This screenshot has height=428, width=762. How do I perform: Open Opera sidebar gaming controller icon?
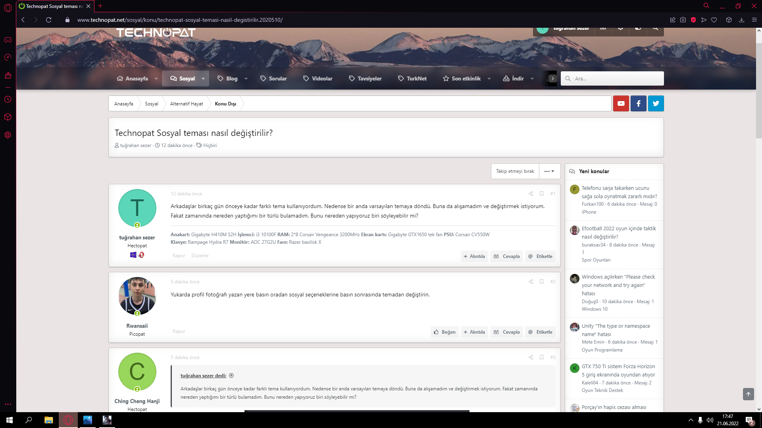tap(8, 40)
